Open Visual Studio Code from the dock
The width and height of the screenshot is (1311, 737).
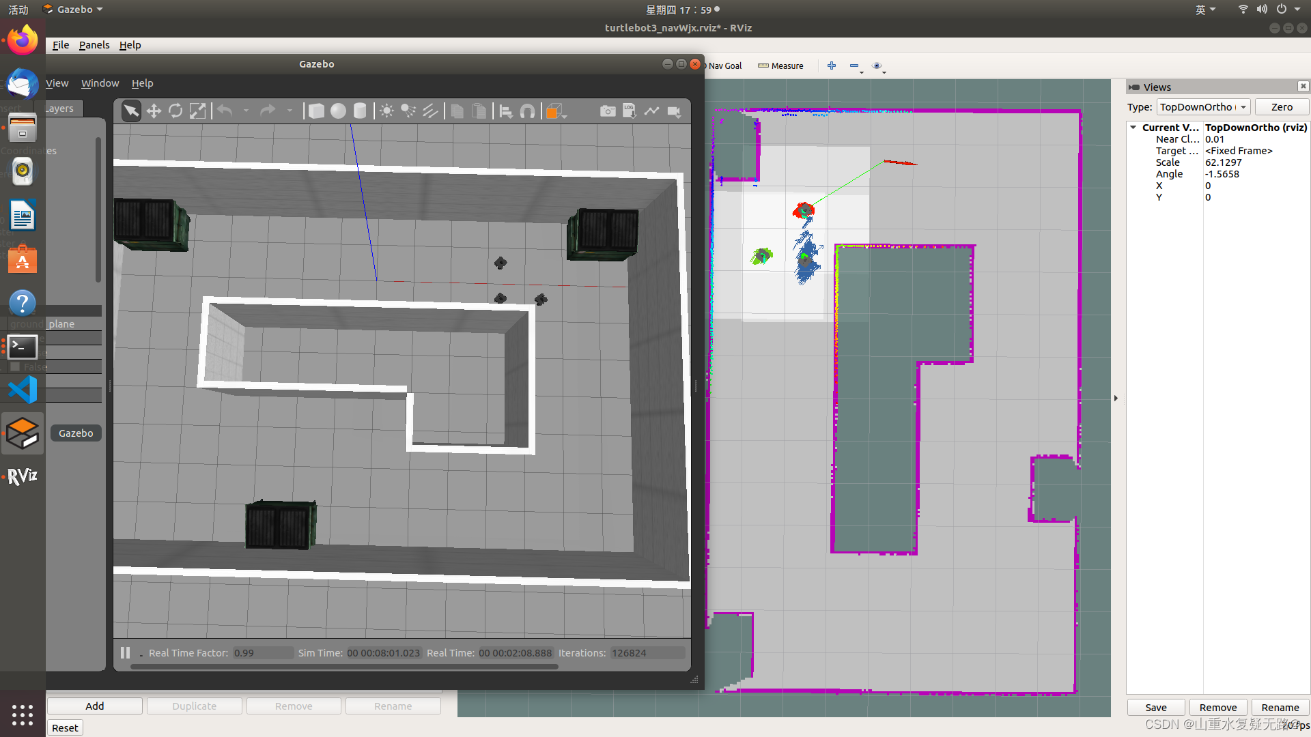[x=23, y=390]
